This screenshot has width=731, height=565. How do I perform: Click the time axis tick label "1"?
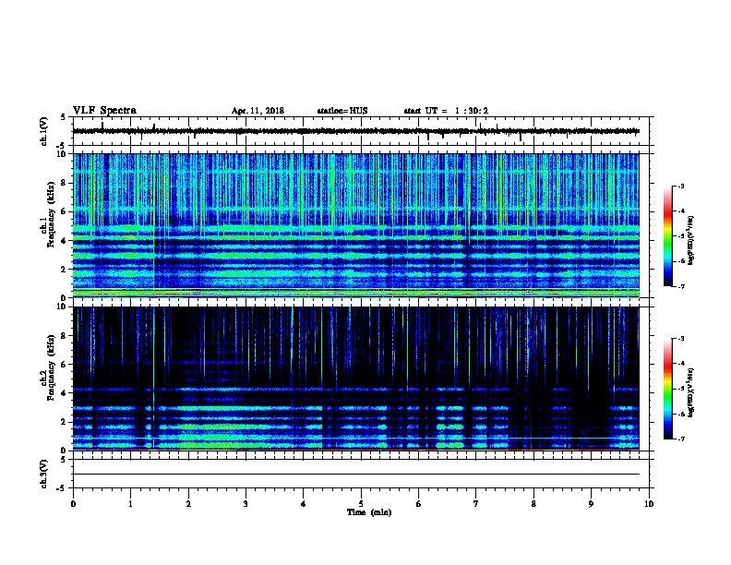pyautogui.click(x=130, y=504)
